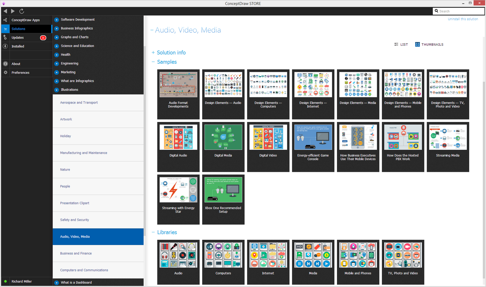Click the Richard Miller account name
Viewport: 486px width, 287px height.
(22, 281)
